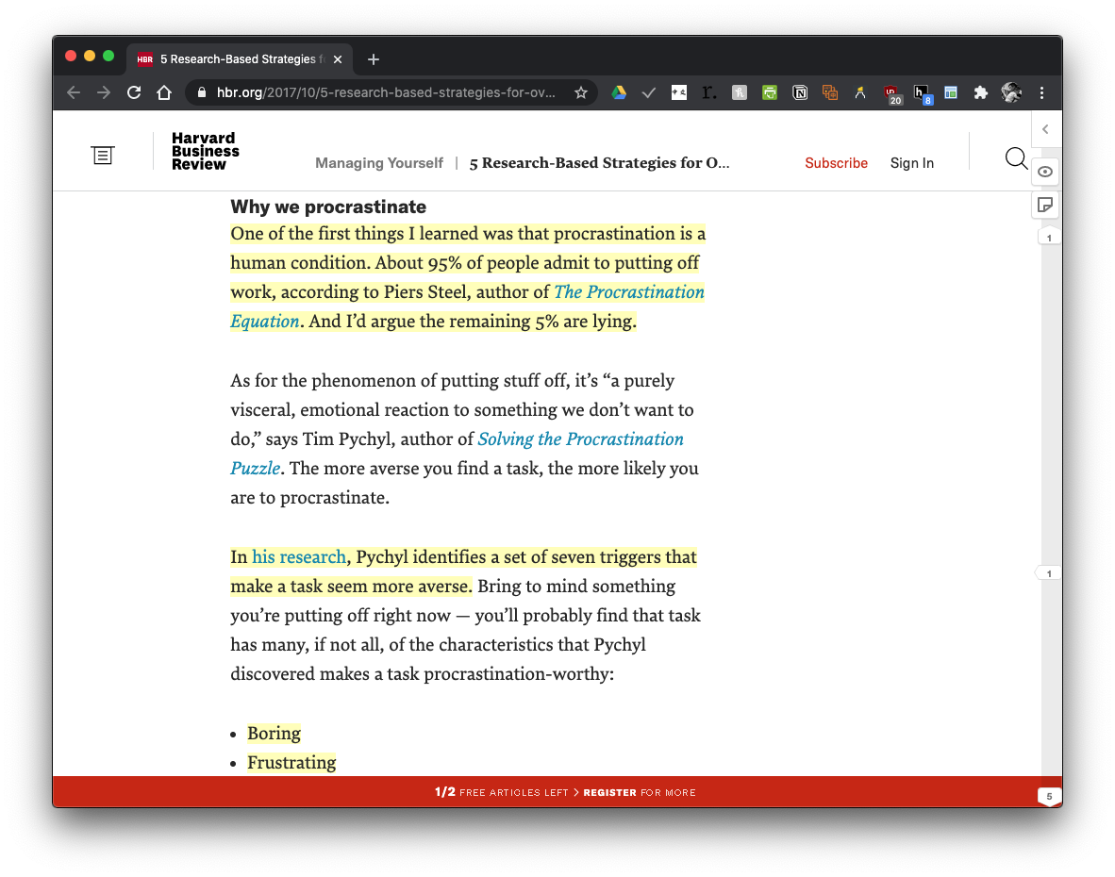Open the browser home page
This screenshot has height=877, width=1115.
point(164,92)
